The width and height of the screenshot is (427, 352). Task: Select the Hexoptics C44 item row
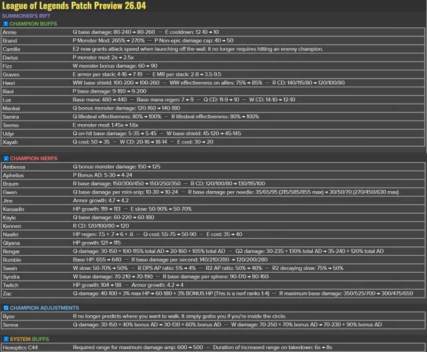click(x=20, y=347)
